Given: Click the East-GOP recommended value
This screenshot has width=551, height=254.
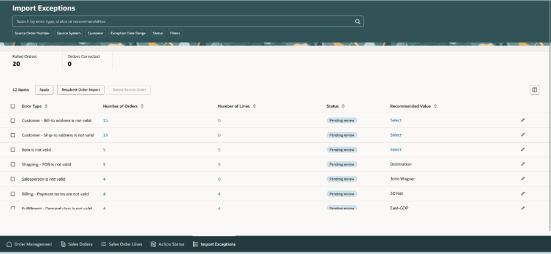Looking at the screenshot, I should coord(399,208).
